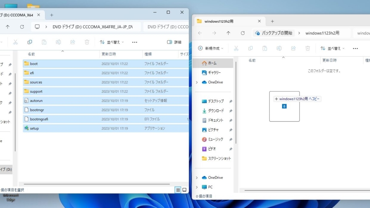Click Cut icon in DVD drive window toolbar
The height and width of the screenshot is (208, 370).
coord(15,42)
